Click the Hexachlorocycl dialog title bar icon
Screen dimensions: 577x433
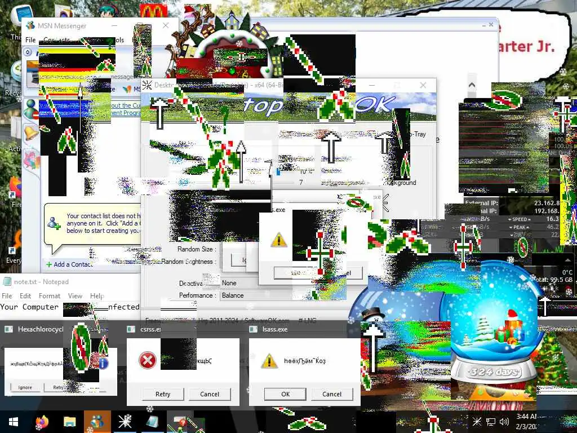[9, 329]
